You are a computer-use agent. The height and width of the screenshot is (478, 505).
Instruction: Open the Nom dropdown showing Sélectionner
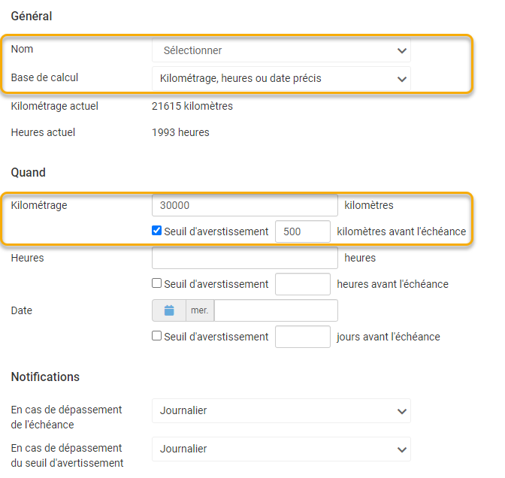coord(281,50)
